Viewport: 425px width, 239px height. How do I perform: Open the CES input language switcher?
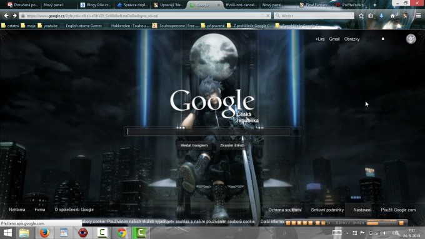pyautogui.click(x=395, y=233)
